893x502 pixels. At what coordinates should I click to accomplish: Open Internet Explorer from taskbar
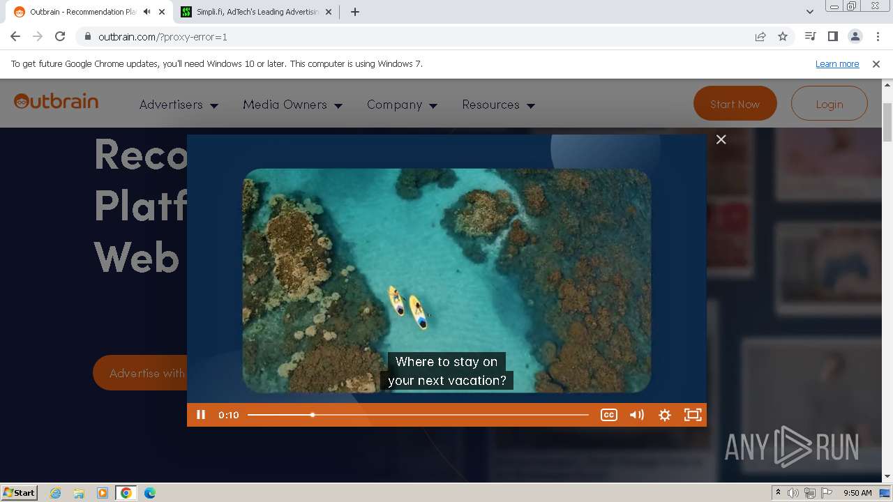pyautogui.click(x=55, y=493)
